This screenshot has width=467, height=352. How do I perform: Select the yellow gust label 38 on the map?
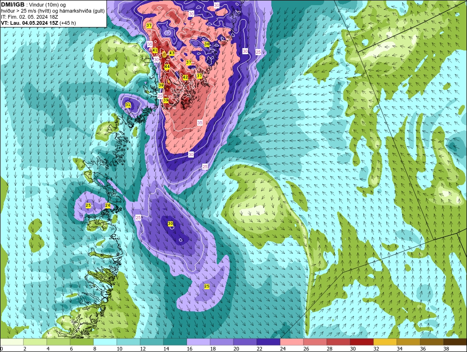click(x=161, y=85)
